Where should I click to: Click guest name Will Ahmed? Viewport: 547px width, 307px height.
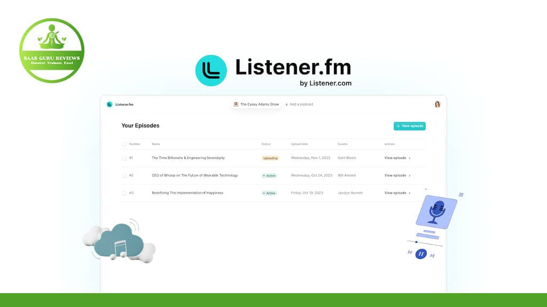click(x=346, y=175)
